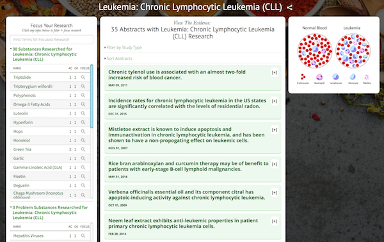The height and width of the screenshot is (242, 384).
Task: Click the Luteolin substance name
Action: (x=21, y=113)
